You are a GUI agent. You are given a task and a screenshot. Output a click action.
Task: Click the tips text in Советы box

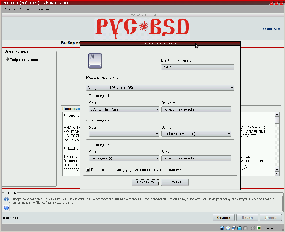(143, 201)
